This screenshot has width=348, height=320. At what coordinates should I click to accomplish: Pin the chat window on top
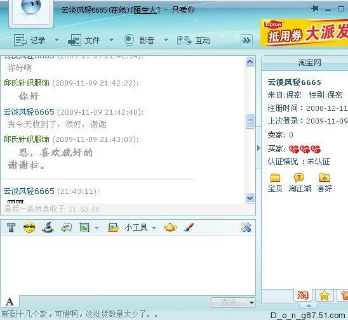[315, 9]
